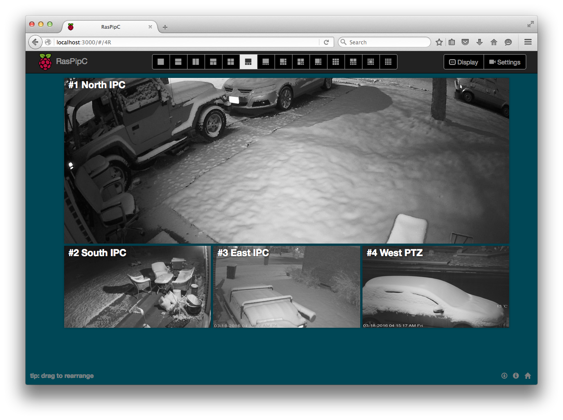
Task: Select the RasPipC browser tab
Action: tap(110, 27)
